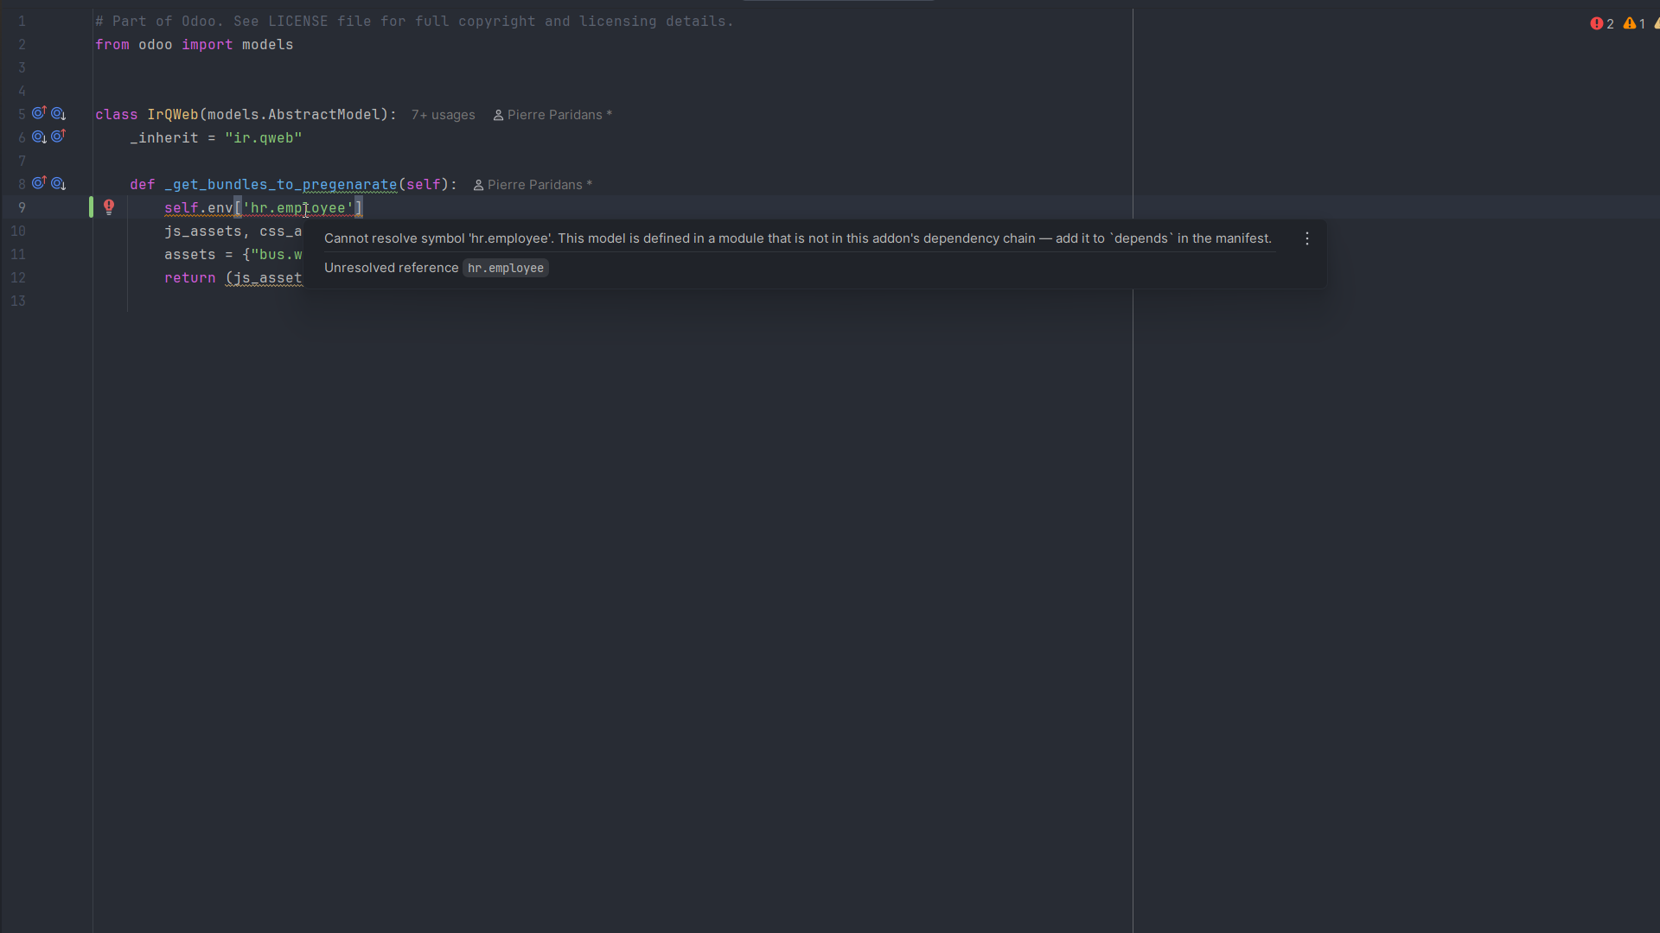Click the class name IrQWeb
This screenshot has height=933, width=1660.
(x=173, y=115)
